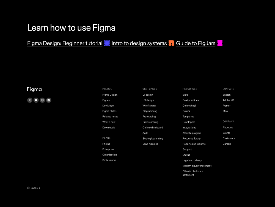
Task: Open Customers link
Action: (229, 138)
